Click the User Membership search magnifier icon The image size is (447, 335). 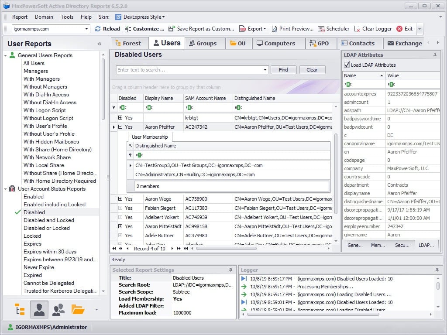(130, 146)
